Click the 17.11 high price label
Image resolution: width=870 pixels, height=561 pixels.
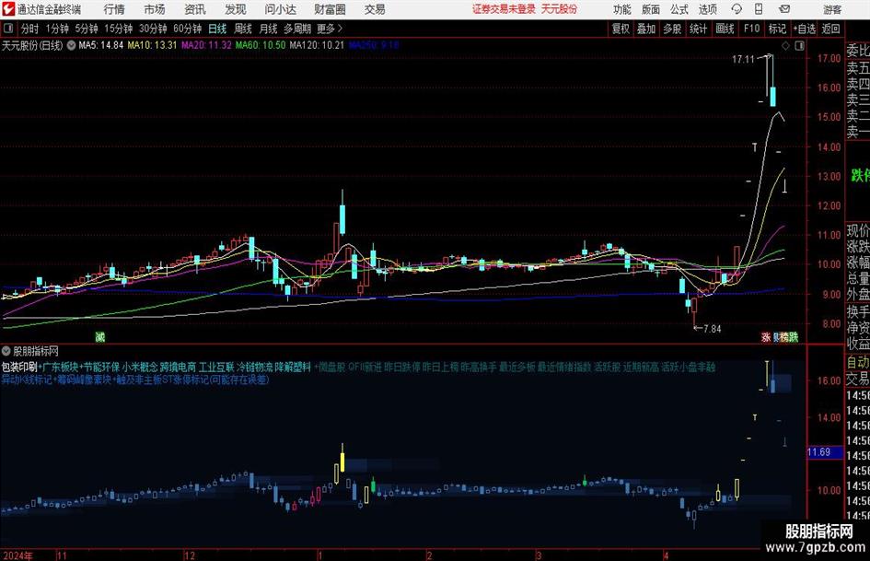[743, 59]
